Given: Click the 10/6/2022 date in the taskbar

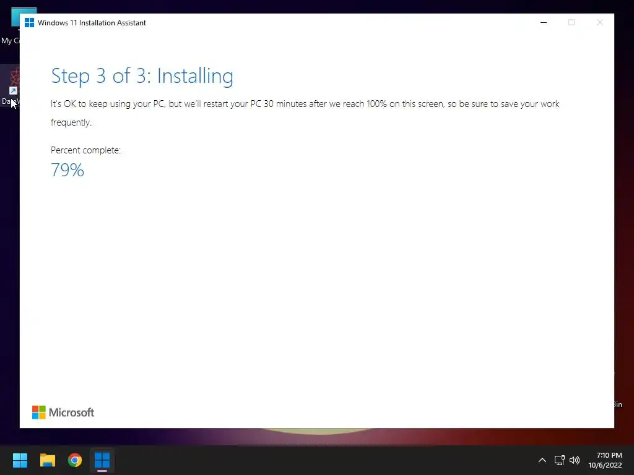Looking at the screenshot, I should click(605, 465).
